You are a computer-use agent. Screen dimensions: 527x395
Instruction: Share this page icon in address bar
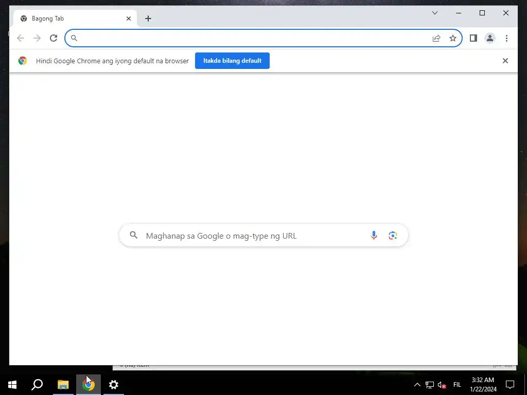[x=436, y=38]
